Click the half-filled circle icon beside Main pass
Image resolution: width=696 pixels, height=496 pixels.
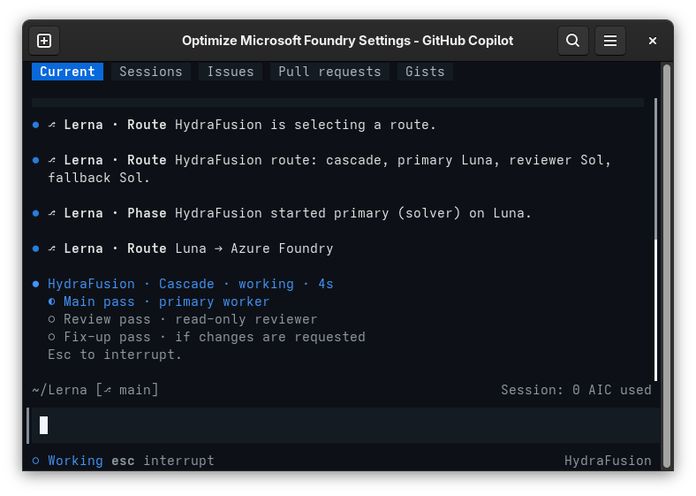click(x=52, y=301)
